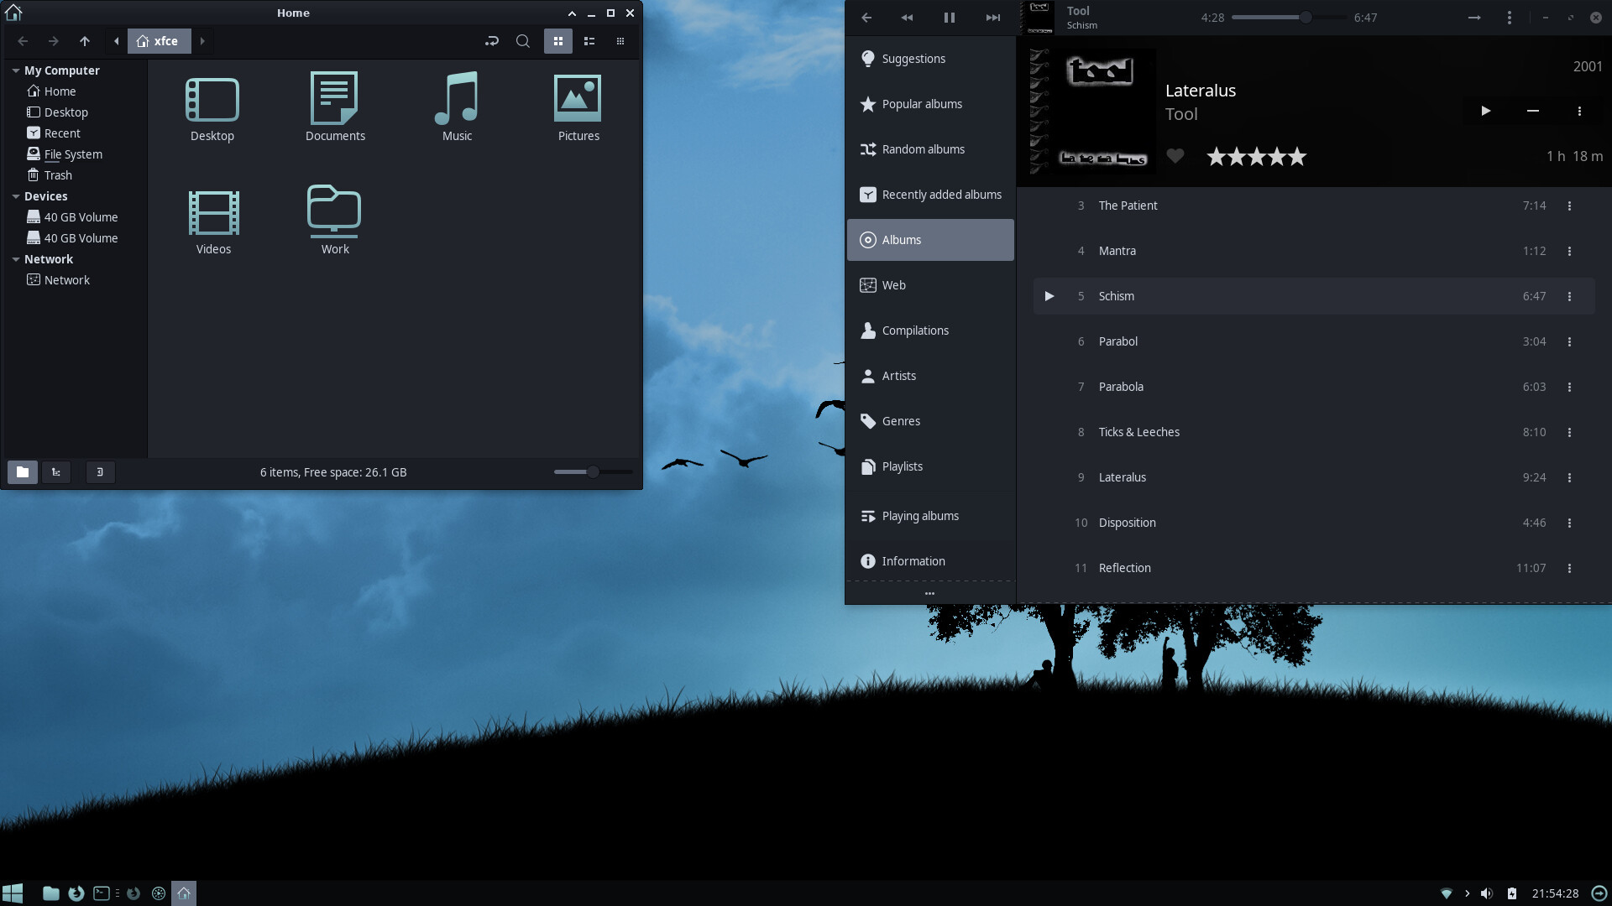Favorite the Lateralus album with the heart
Screen dimensions: 1612x906
point(1175,156)
